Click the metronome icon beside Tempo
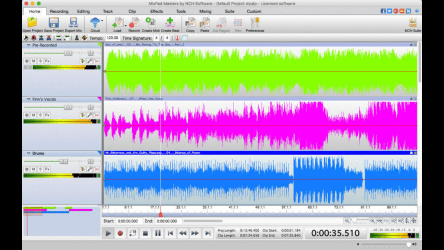This screenshot has width=444, height=250. click(77, 38)
